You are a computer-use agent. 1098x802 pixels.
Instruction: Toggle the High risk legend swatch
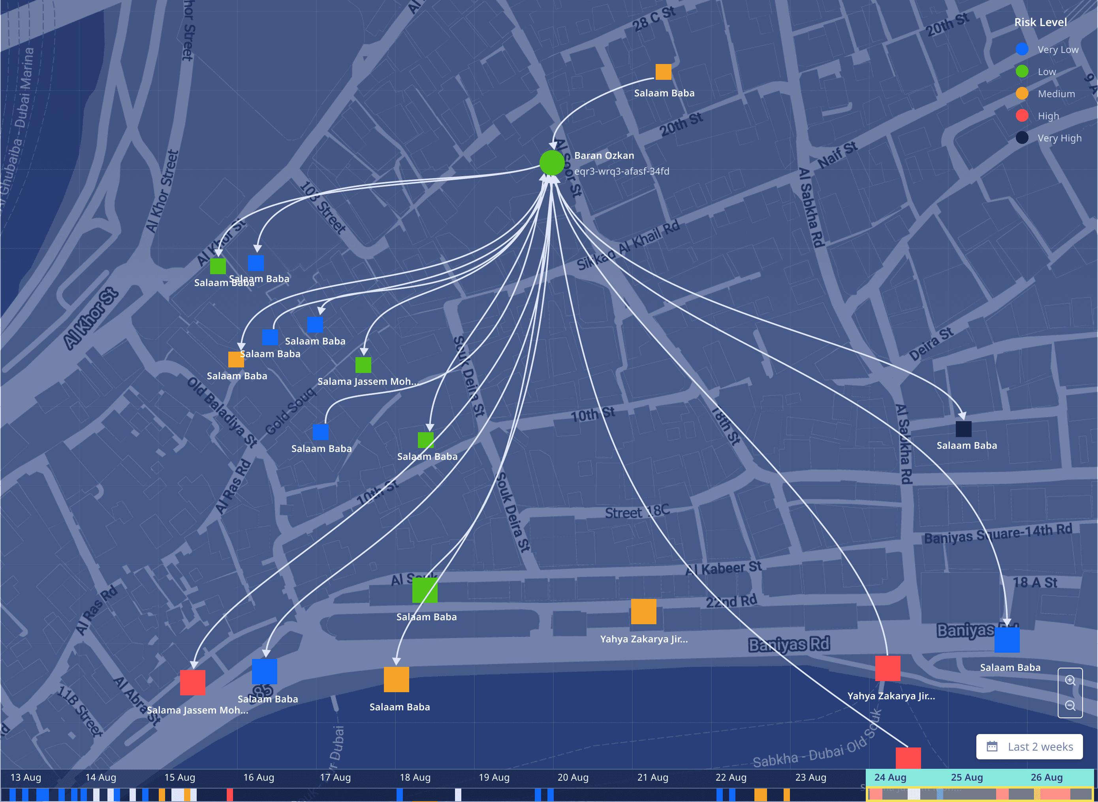pos(1022,115)
